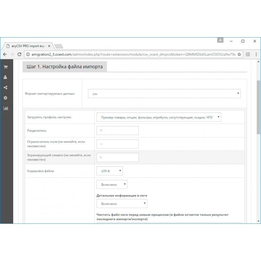Open the shopping cart sidebar icon
The width and height of the screenshot is (261, 261).
(6, 67)
